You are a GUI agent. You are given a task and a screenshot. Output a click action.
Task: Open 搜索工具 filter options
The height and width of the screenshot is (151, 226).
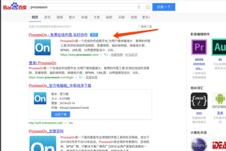145,26
